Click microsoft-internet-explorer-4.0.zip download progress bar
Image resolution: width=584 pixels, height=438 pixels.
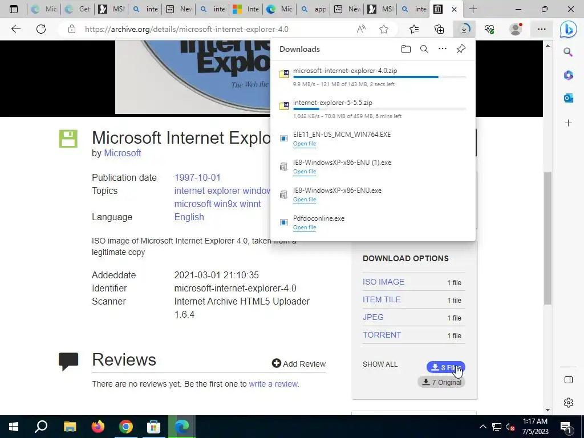click(379, 77)
